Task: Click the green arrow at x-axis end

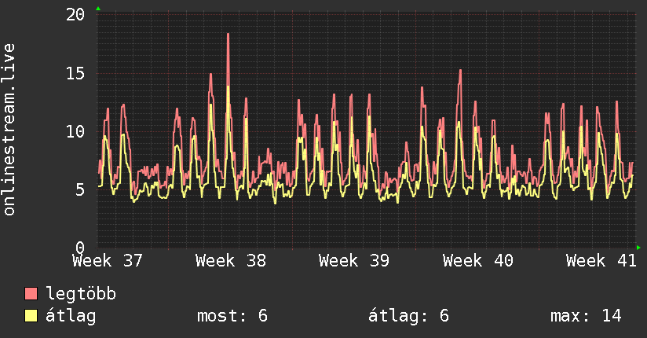Action: pos(638,248)
